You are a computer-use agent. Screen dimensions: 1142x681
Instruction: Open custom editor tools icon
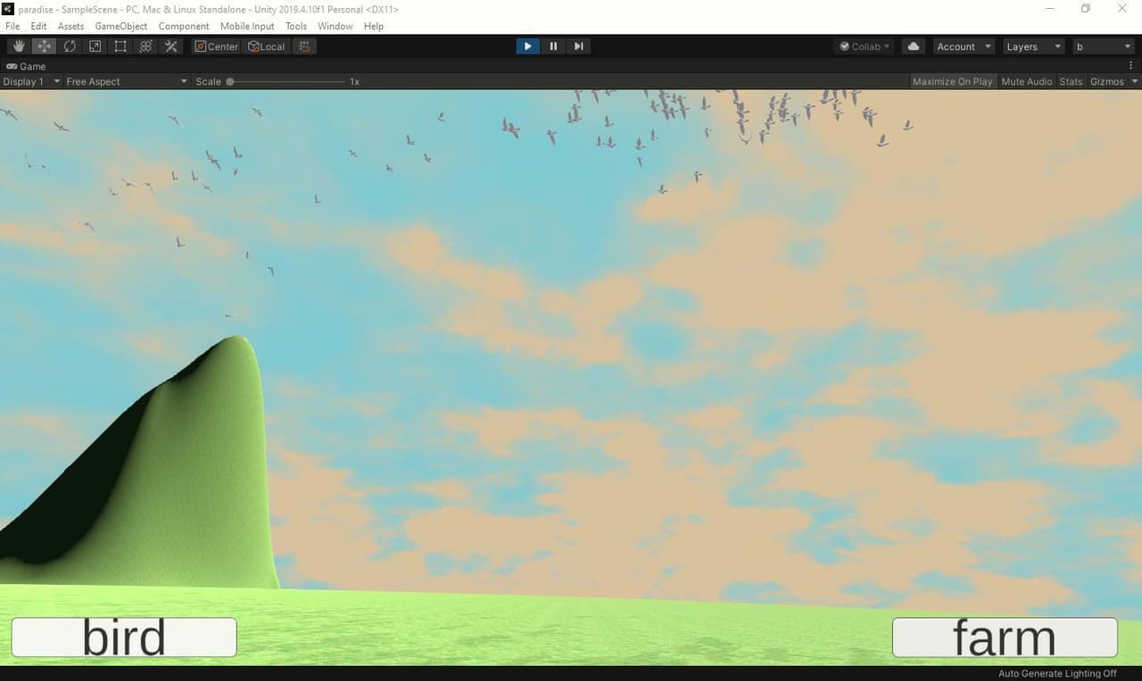coord(171,46)
